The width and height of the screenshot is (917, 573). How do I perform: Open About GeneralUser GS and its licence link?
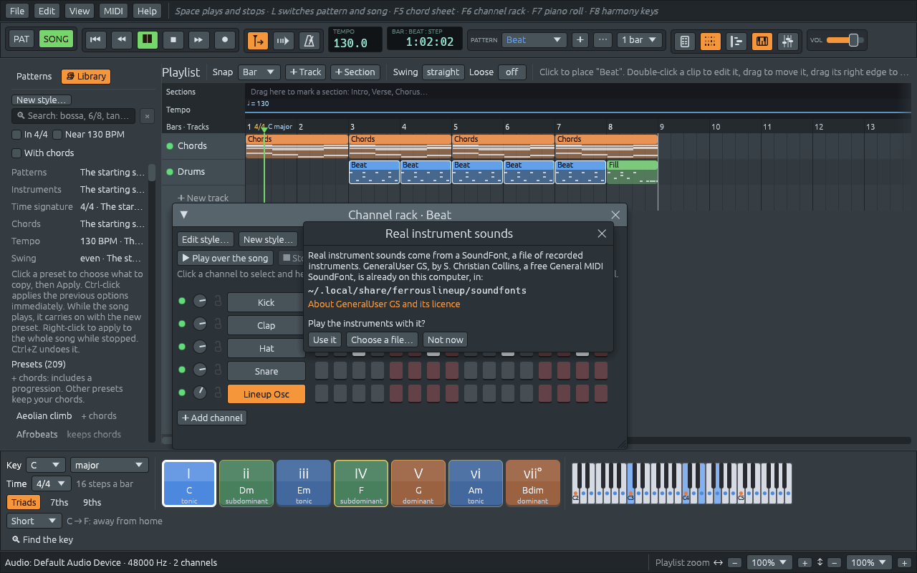[x=384, y=304]
